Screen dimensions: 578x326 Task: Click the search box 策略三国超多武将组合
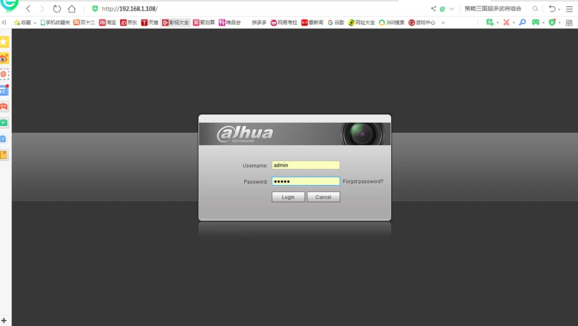click(x=493, y=9)
